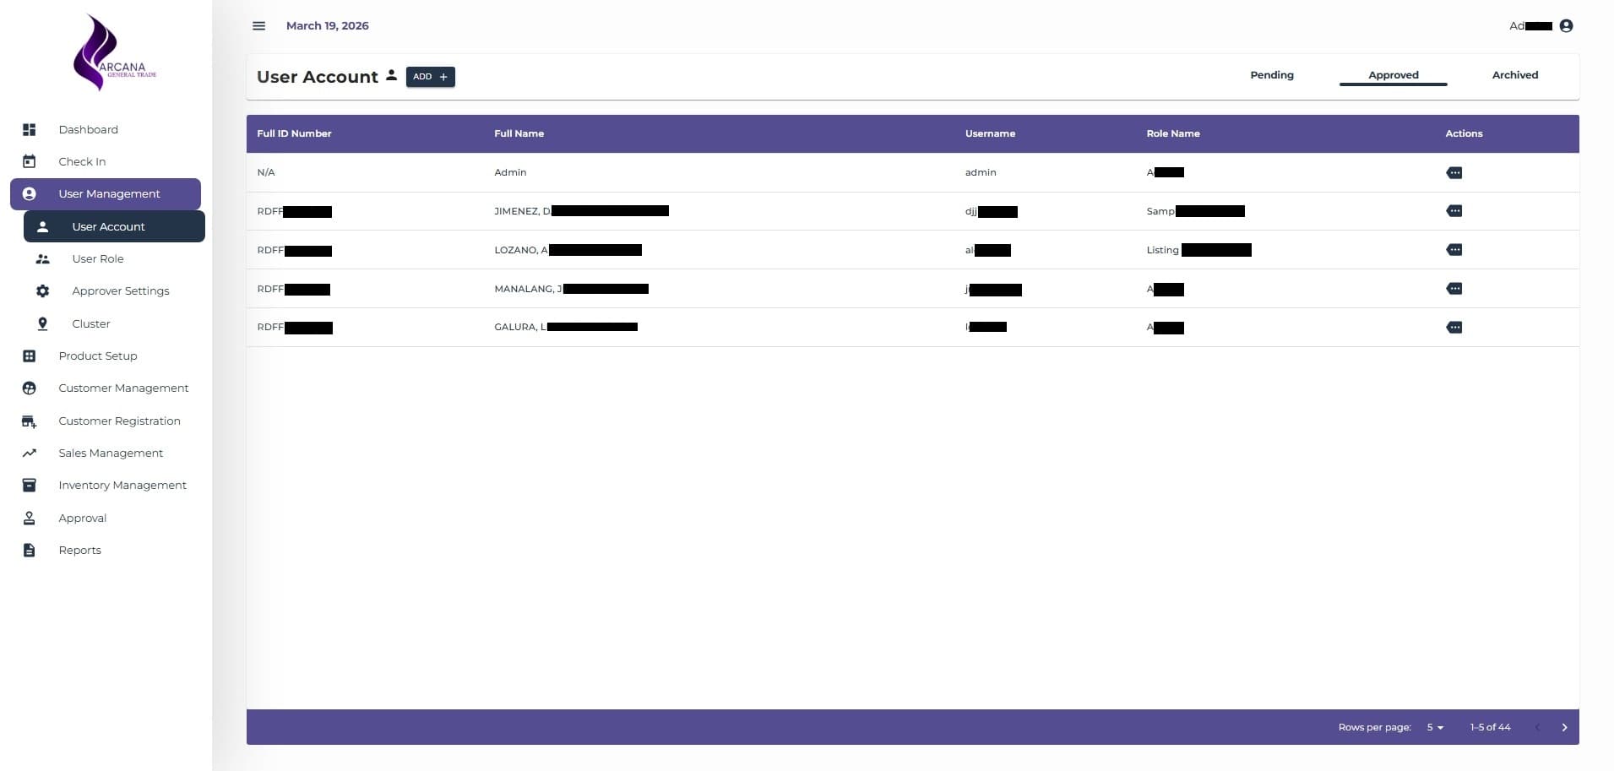Viewport: 1614px width, 771px height.
Task: Select the Cluster location pin icon
Action: point(42,323)
